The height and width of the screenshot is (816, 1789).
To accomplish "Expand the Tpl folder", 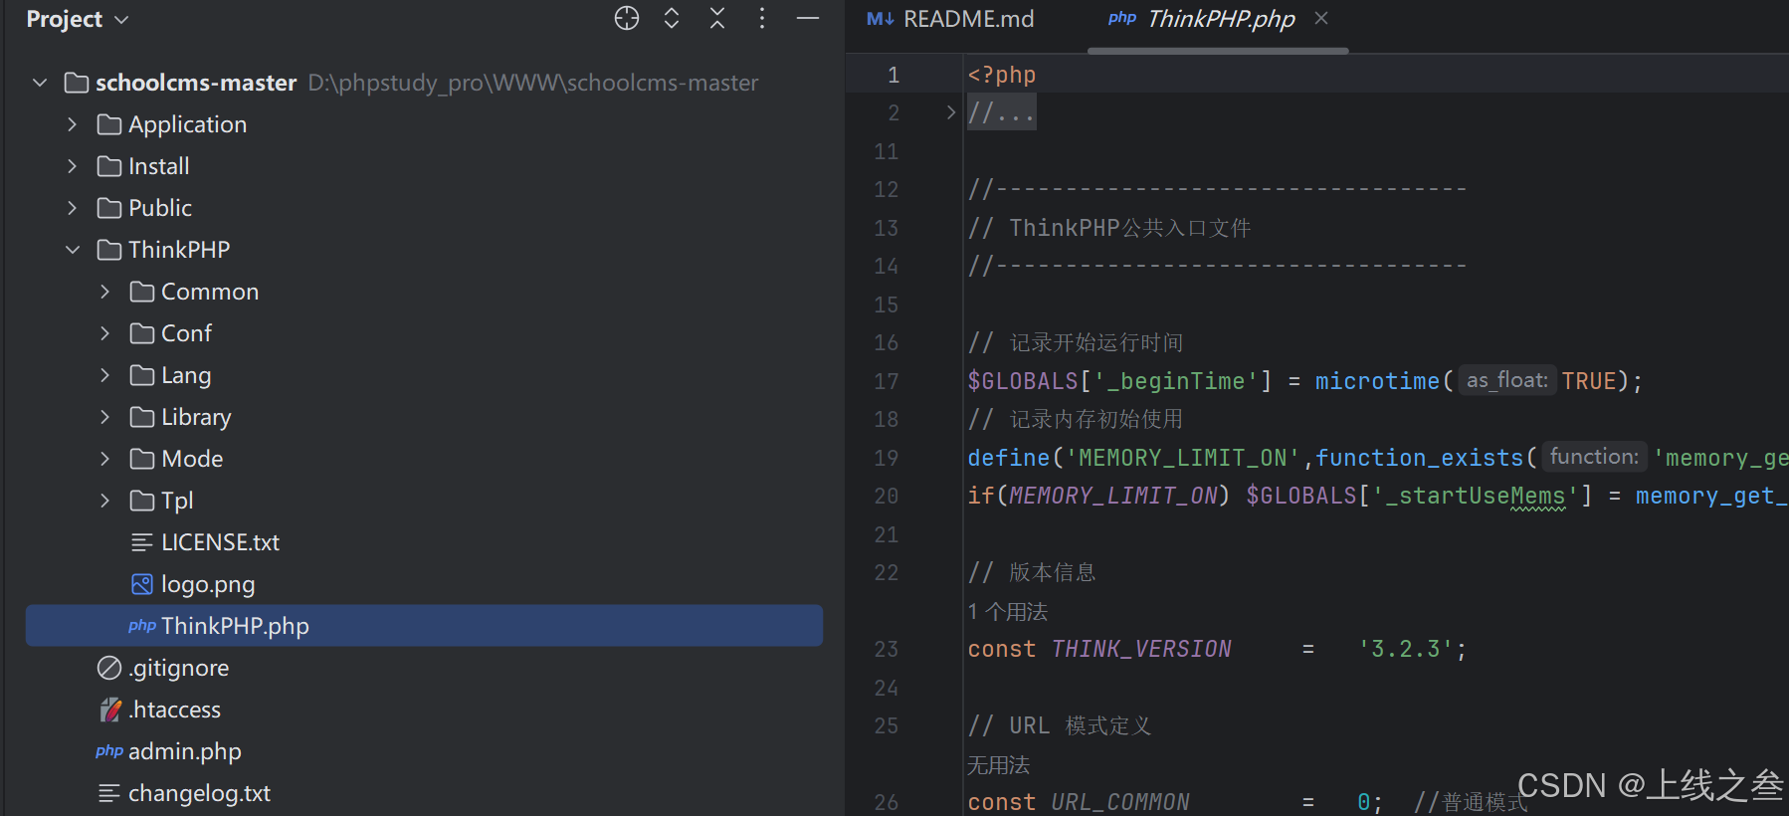I will pos(104,501).
